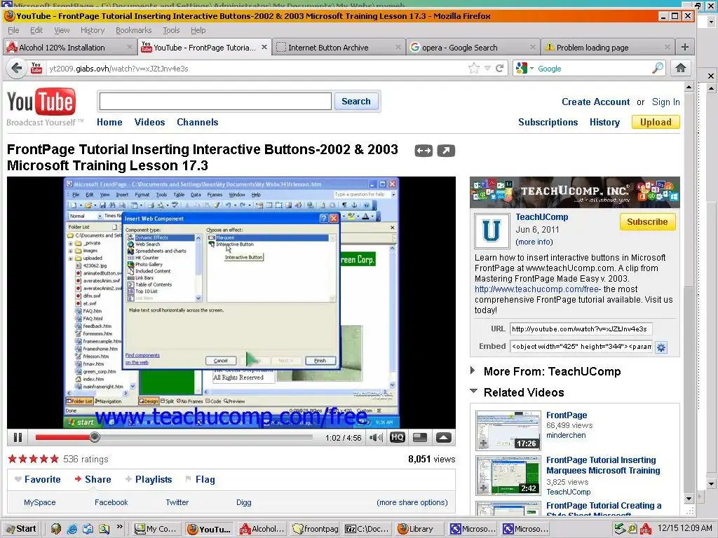Click the TeachUComp channel avatar
Screen dimensions: 718x538
[492, 231]
